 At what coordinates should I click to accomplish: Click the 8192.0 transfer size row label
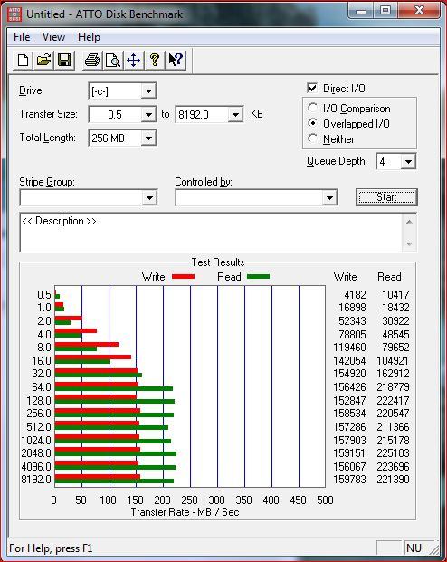[36, 480]
